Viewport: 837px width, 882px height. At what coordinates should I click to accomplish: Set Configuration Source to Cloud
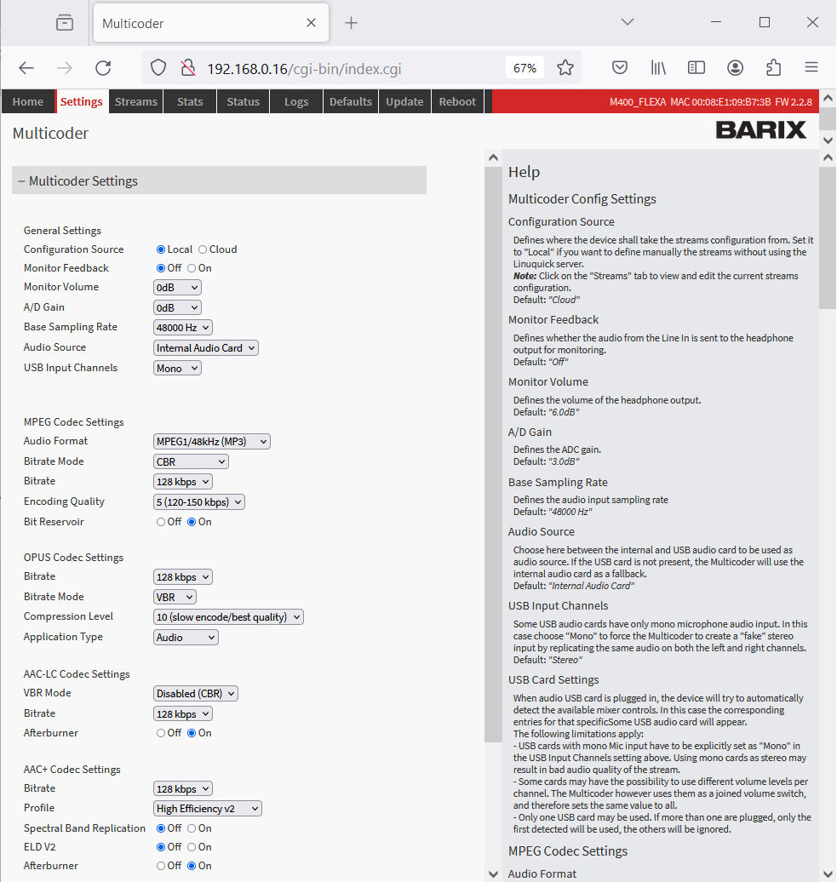tap(203, 249)
